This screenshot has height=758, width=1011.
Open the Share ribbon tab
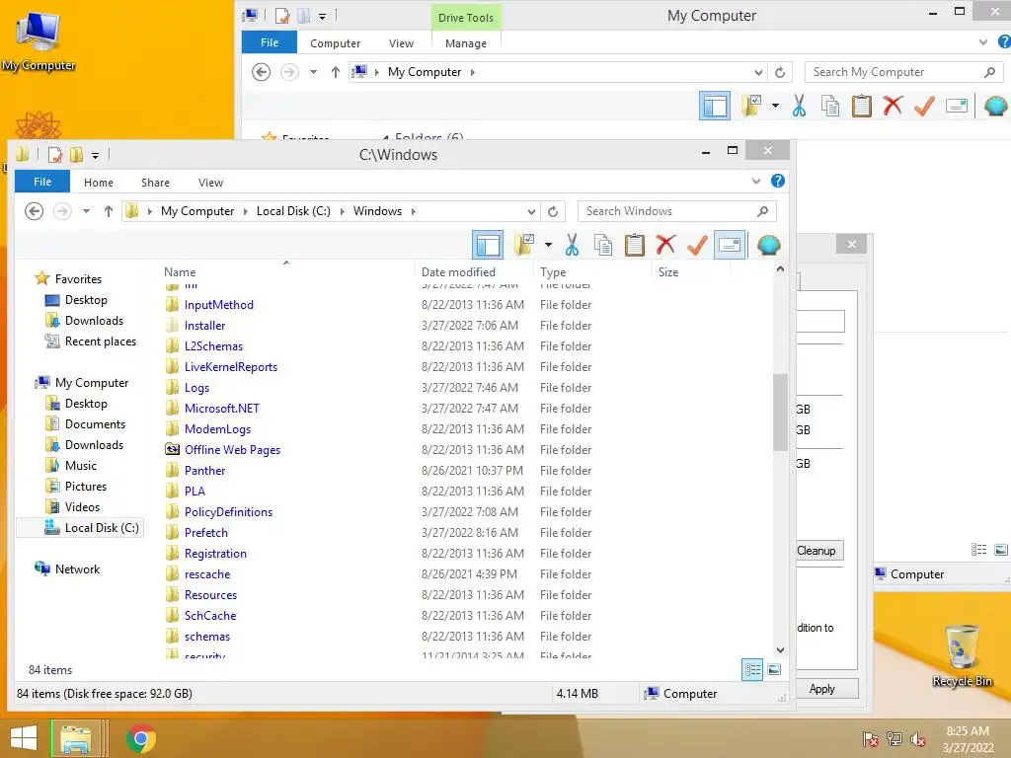click(x=155, y=183)
